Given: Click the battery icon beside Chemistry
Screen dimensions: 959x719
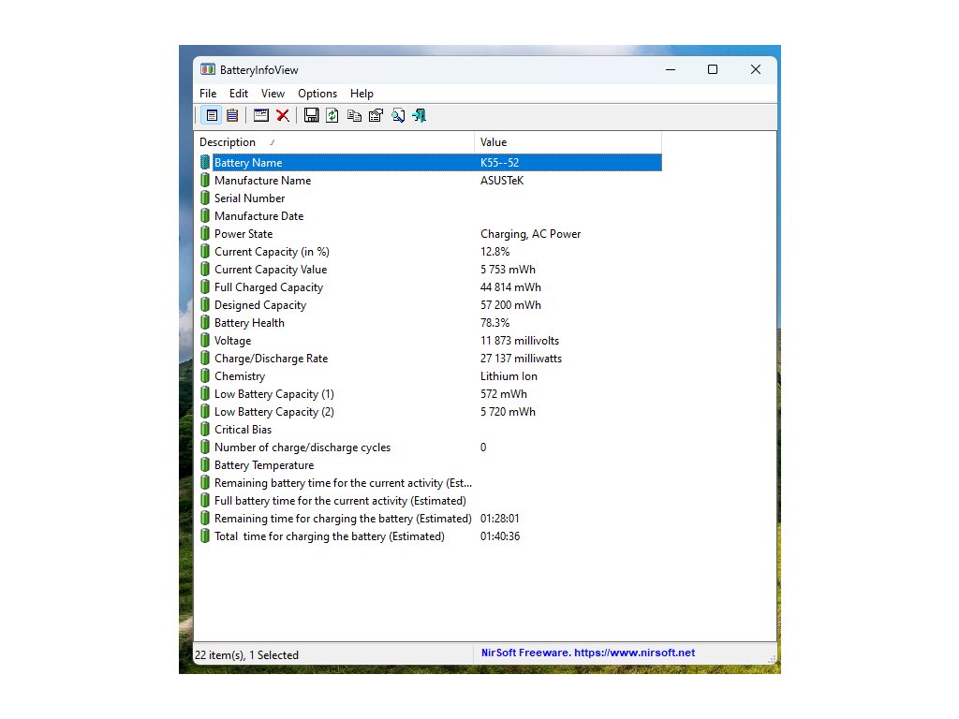Looking at the screenshot, I should tap(205, 376).
